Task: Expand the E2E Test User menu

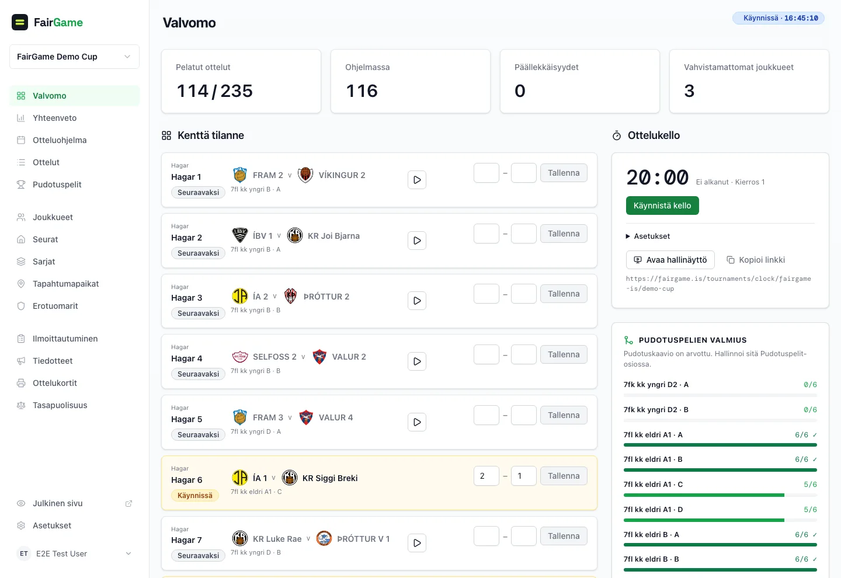Action: click(74, 553)
